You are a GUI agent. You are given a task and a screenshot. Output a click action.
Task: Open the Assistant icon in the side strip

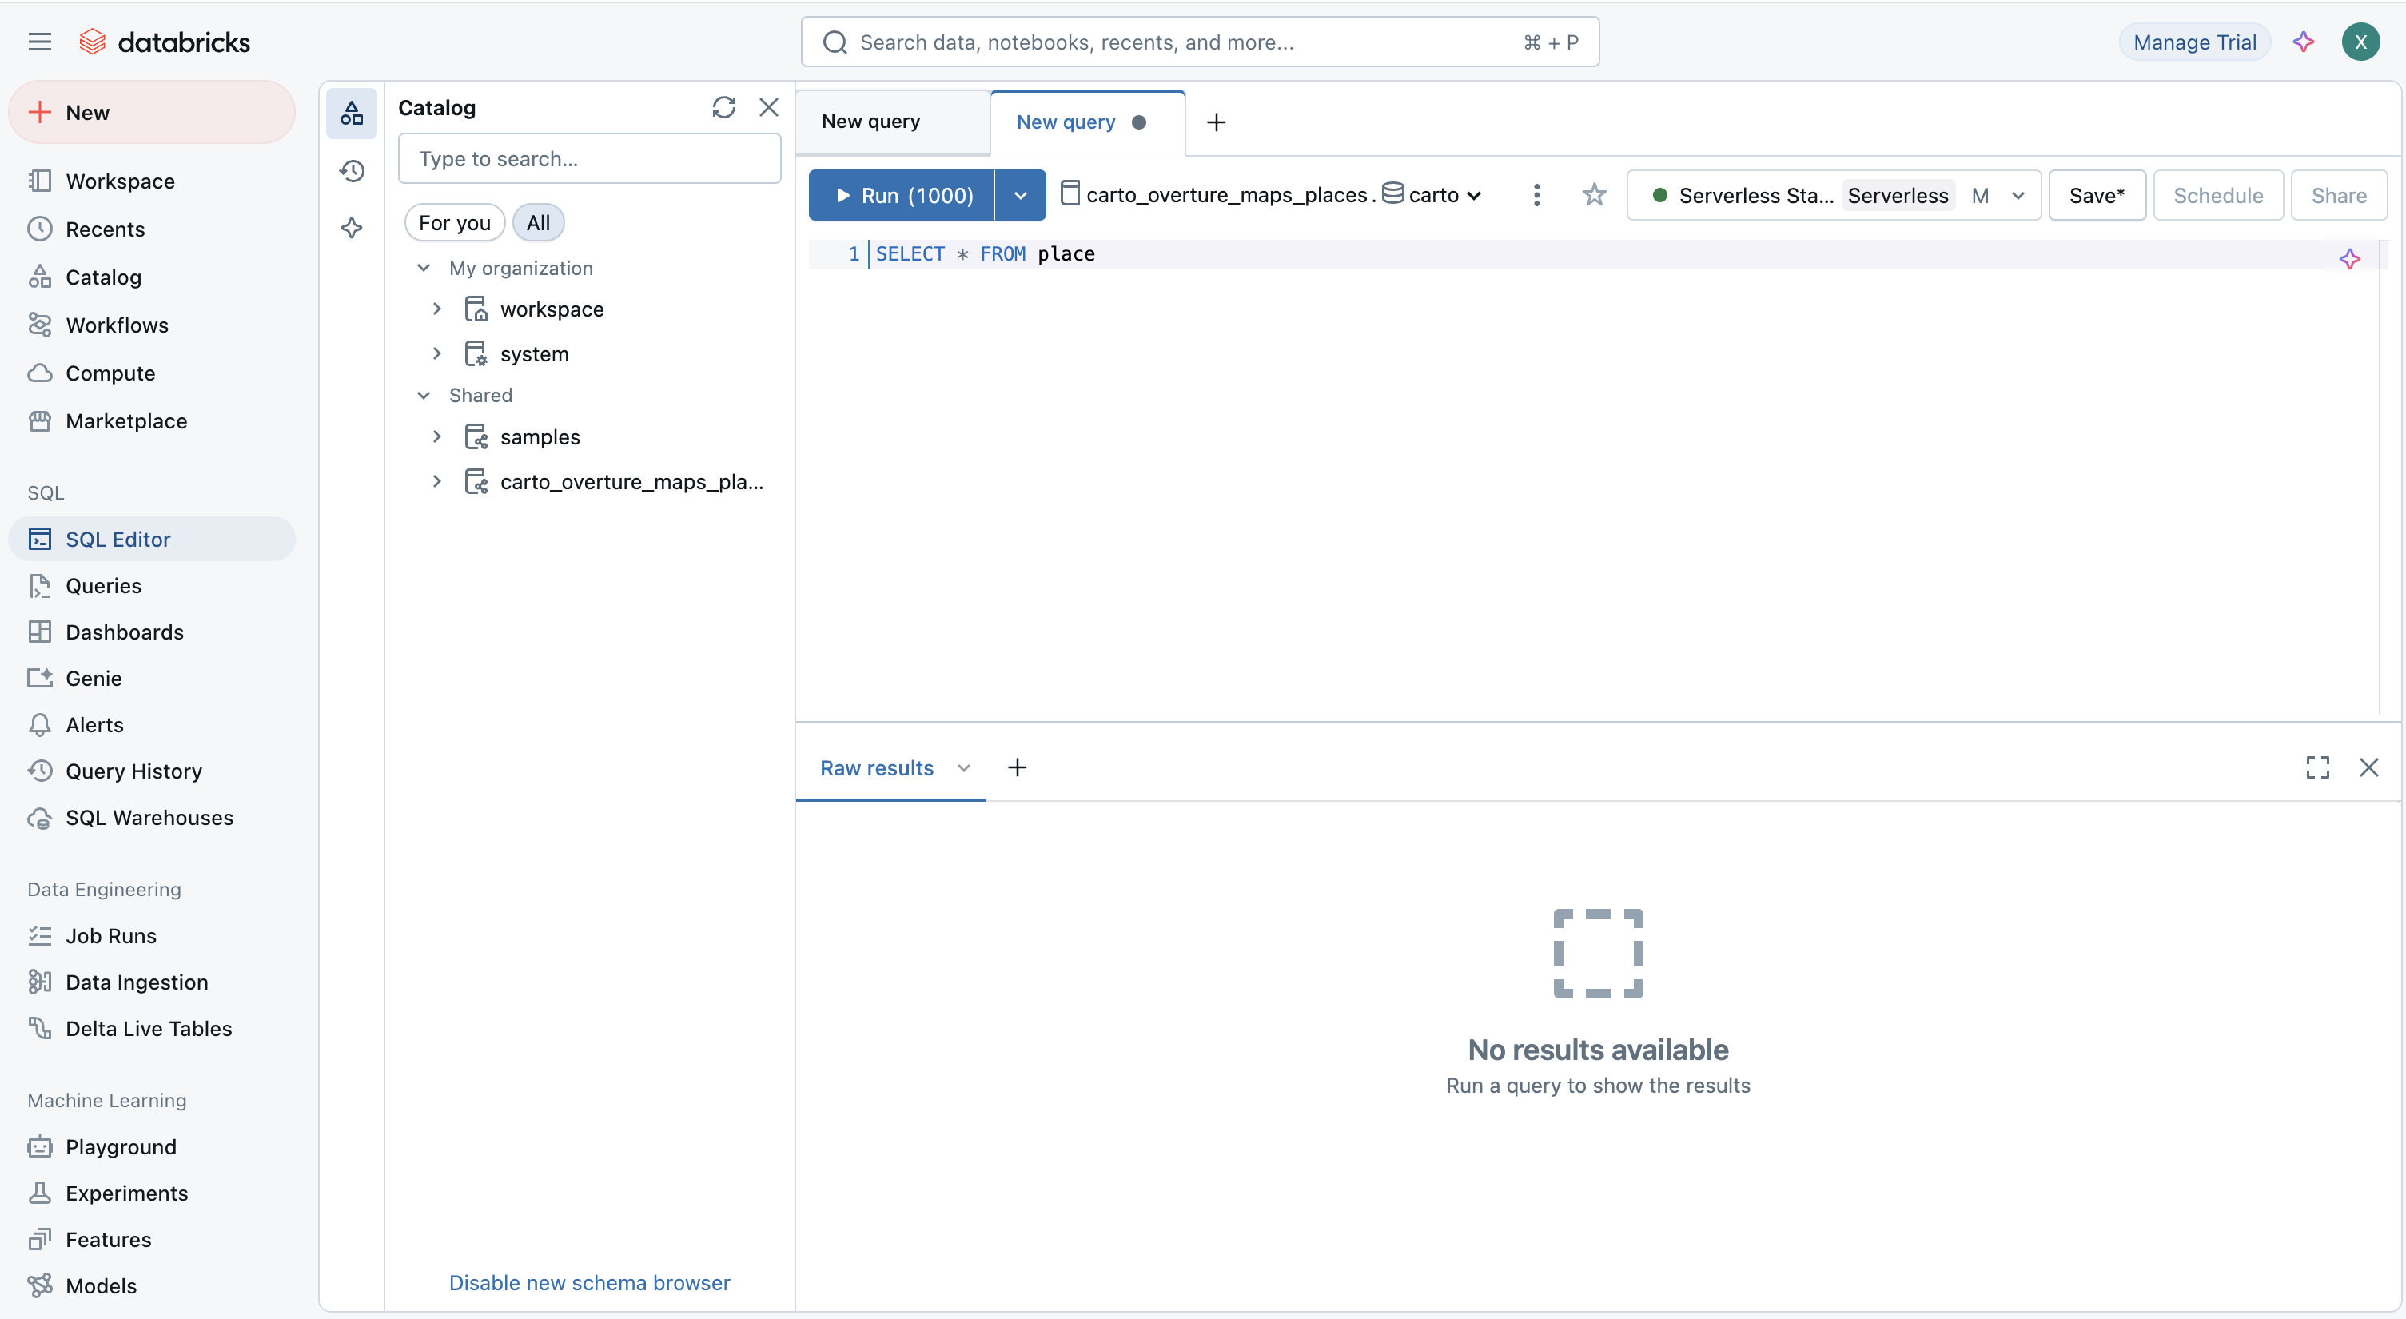[x=351, y=227]
